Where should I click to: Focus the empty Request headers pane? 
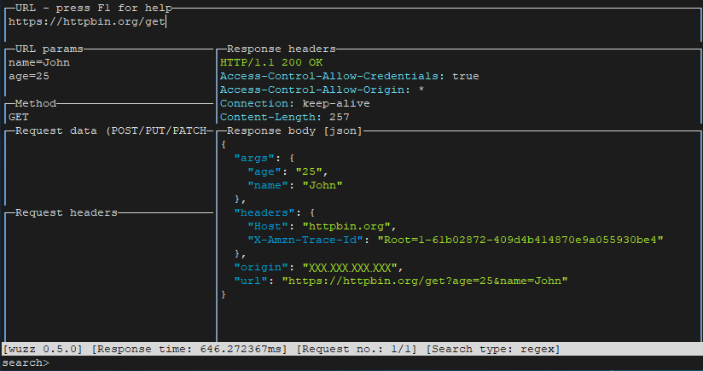(108, 273)
